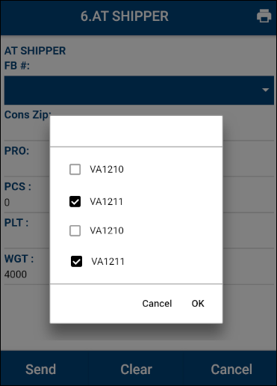Tick the second VA1210 checkbox
The image size is (277, 386).
(x=75, y=230)
